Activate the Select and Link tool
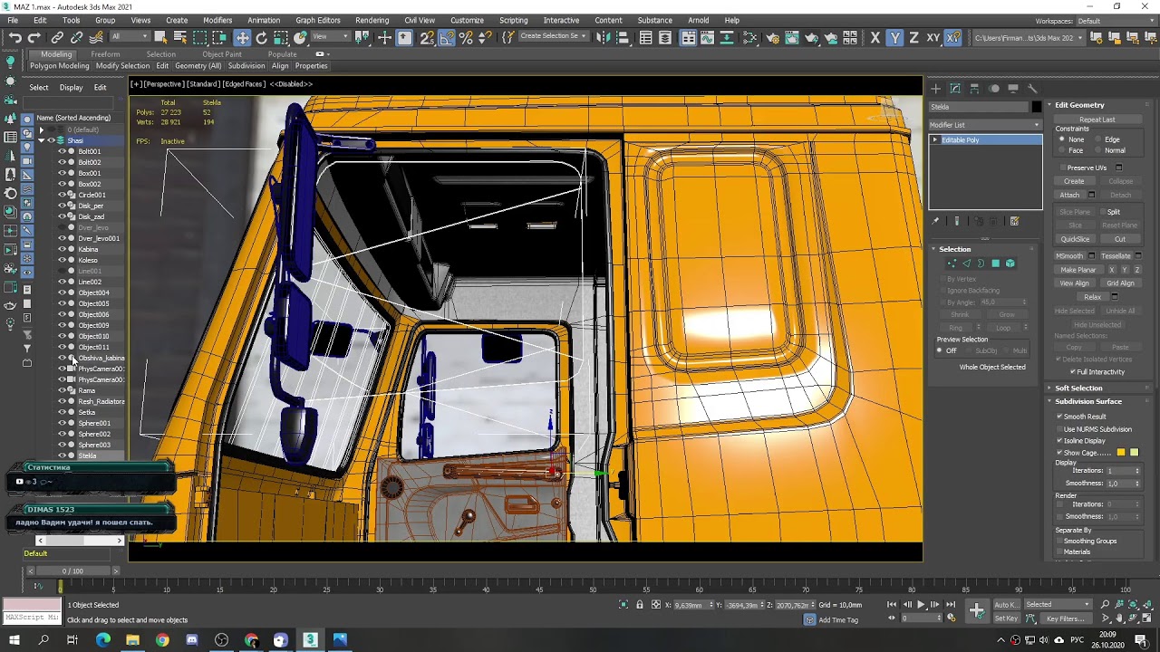 point(57,37)
